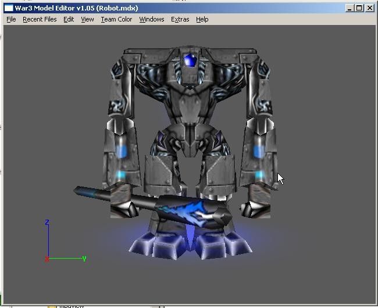
Task: Open the Team Color menu
Action: click(x=116, y=19)
